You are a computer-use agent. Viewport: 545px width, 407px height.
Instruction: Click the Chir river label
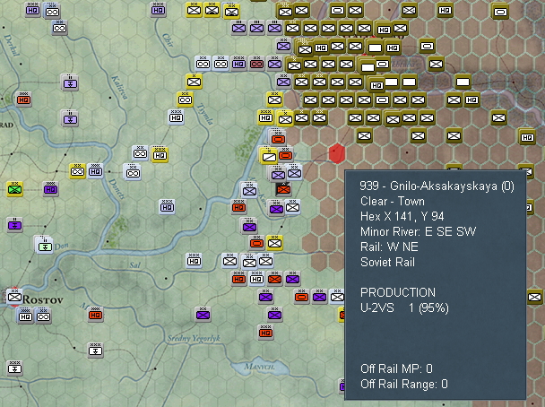(x=168, y=40)
